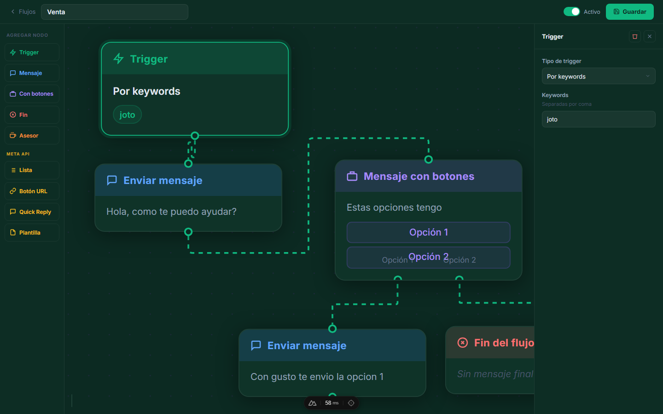Open the Tipo de trigger dropdown
The width and height of the screenshot is (663, 414).
(599, 76)
